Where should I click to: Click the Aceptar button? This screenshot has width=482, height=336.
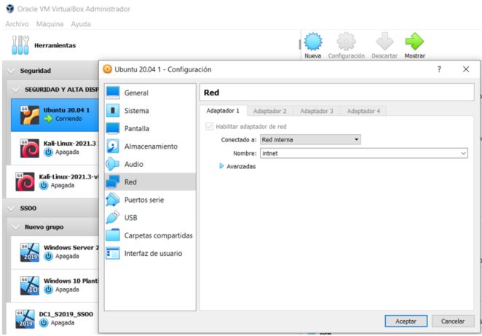tap(406, 321)
